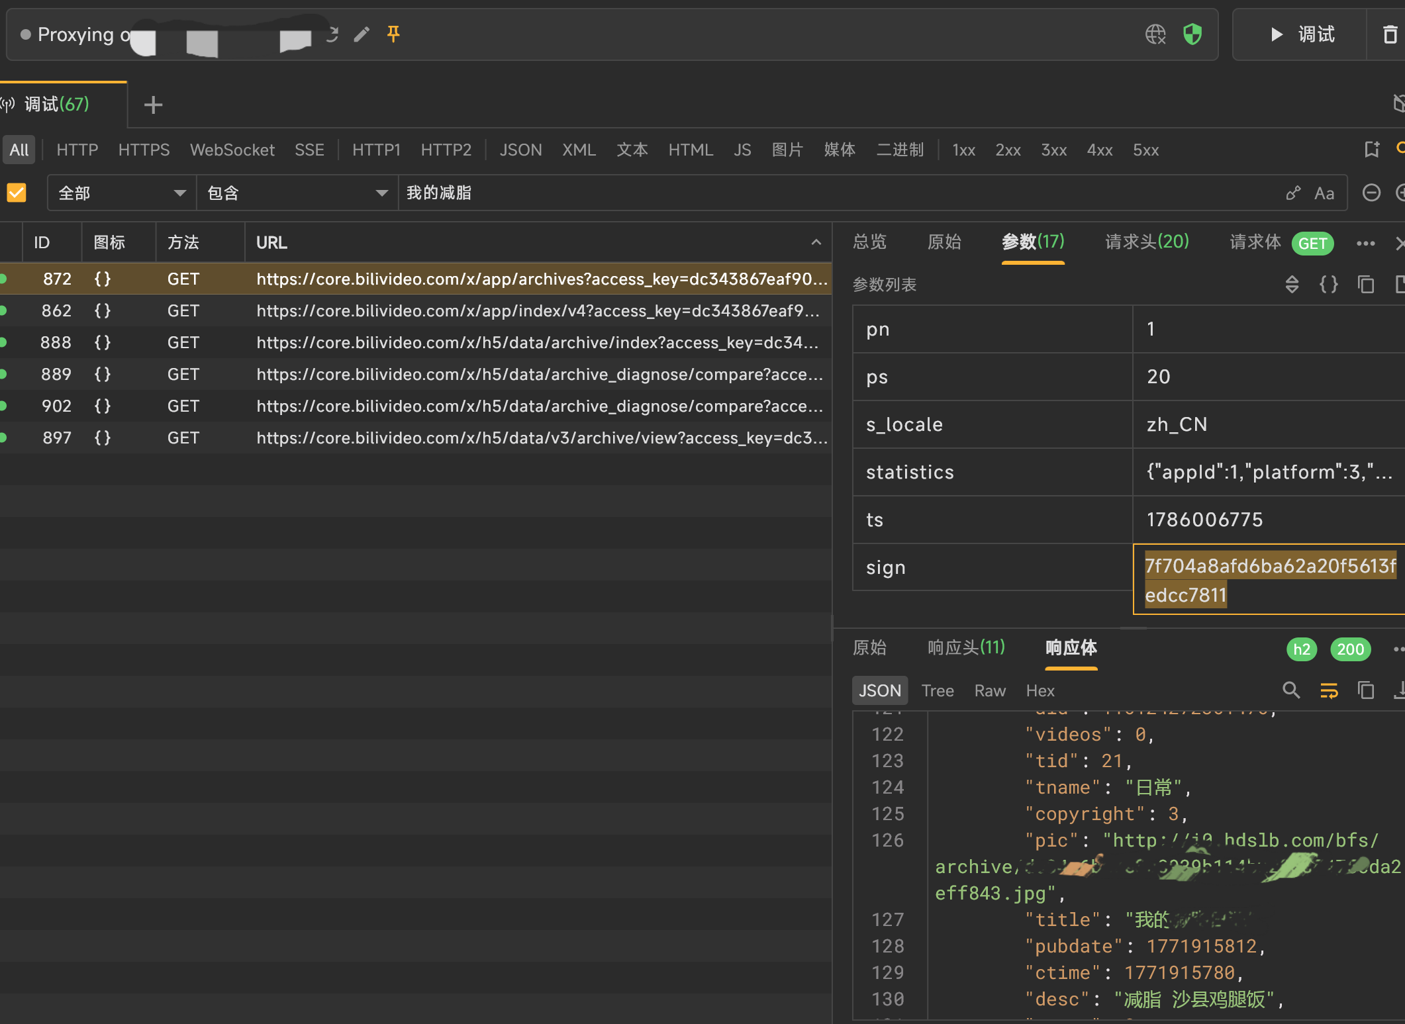Open the 包含 condition dropdown
Viewport: 1405px width, 1024px height.
(x=297, y=193)
